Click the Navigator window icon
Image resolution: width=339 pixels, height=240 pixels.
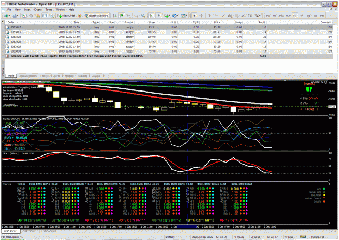pyautogui.click(x=38, y=16)
